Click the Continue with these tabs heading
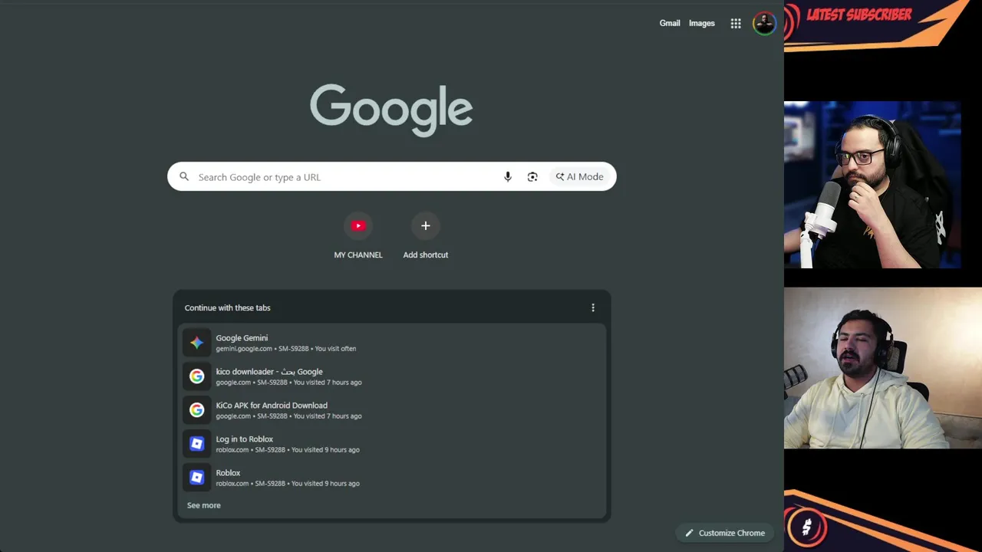982x552 pixels. 228,308
